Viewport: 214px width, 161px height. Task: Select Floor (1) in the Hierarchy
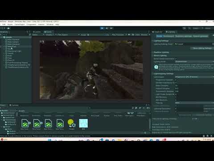(11, 60)
